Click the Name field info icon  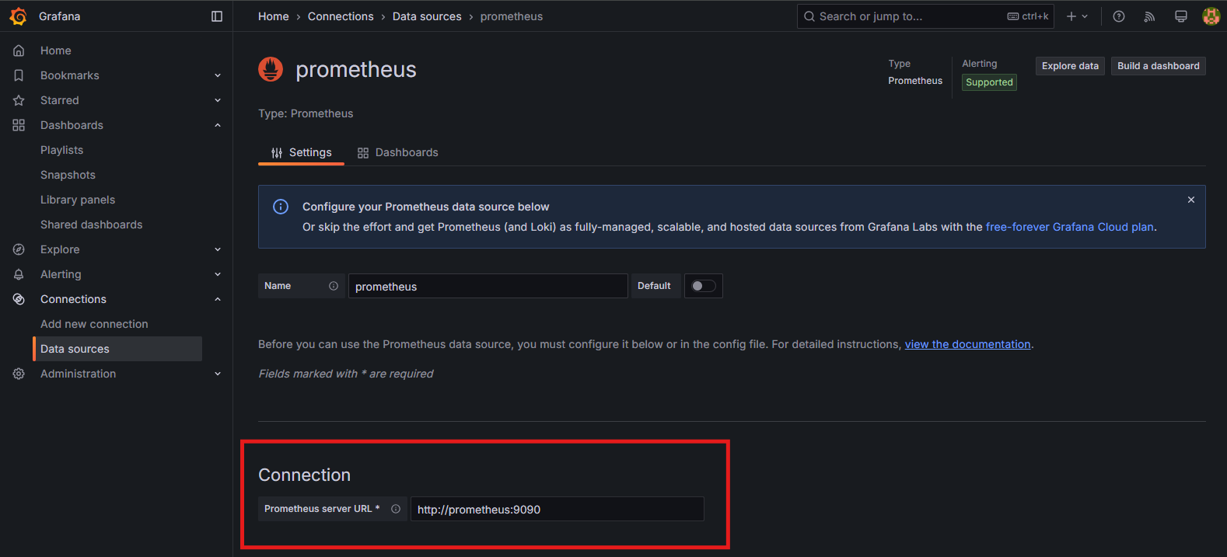click(334, 286)
